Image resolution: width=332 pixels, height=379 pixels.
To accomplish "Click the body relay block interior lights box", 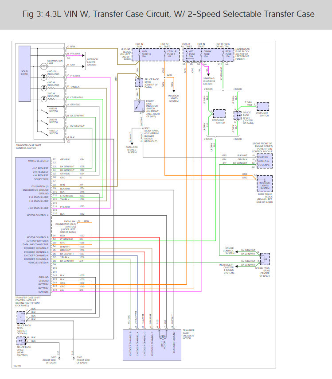I will (265, 184).
